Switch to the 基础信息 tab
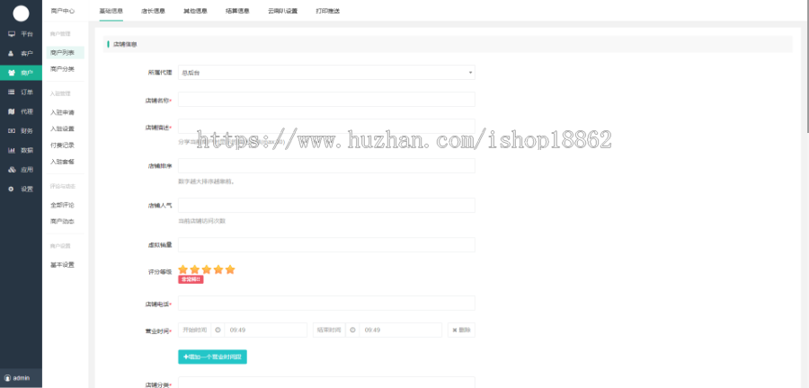Image resolution: width=809 pixels, height=388 pixels. tap(111, 11)
